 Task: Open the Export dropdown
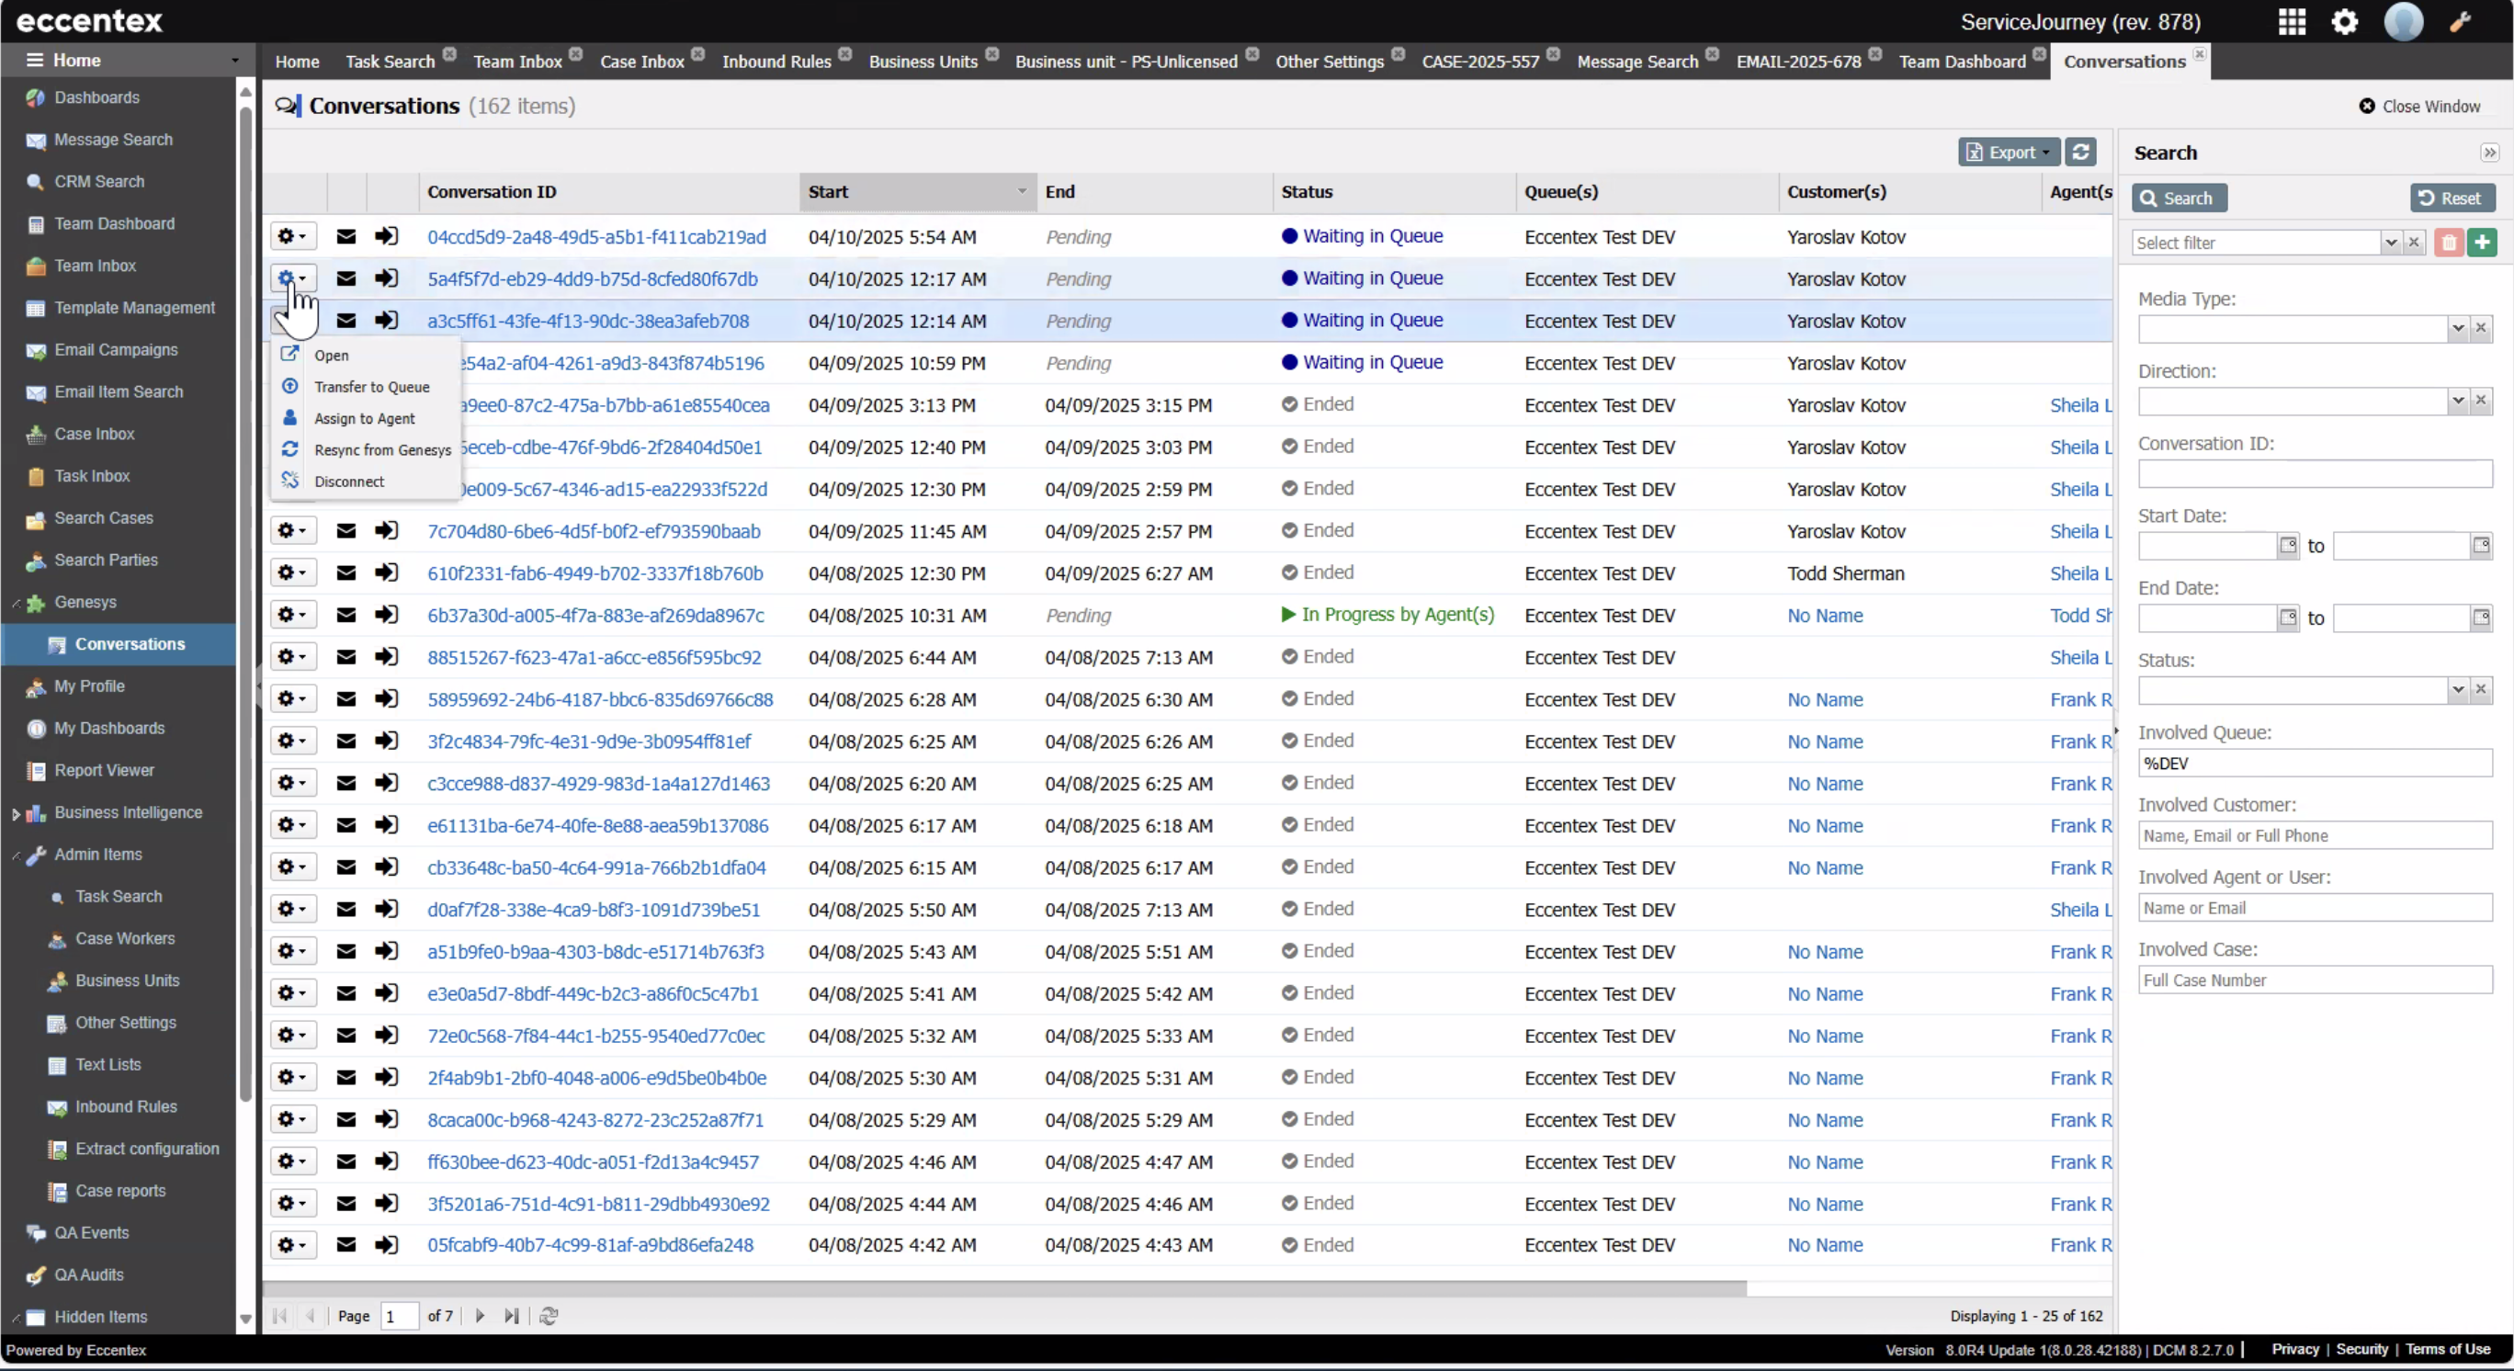pos(2009,153)
